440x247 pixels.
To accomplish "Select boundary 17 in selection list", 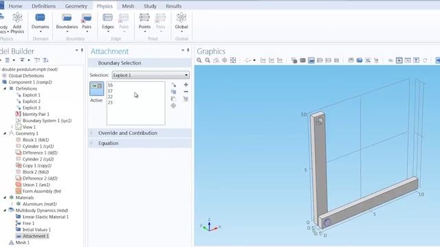I will [110, 91].
